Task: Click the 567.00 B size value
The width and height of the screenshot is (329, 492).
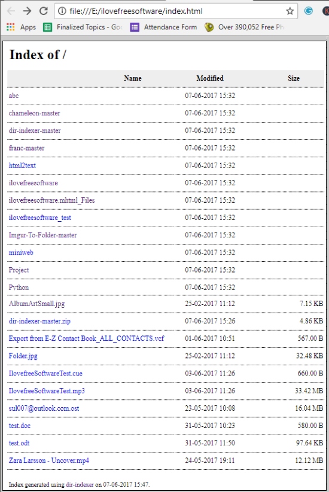Action: (310, 338)
